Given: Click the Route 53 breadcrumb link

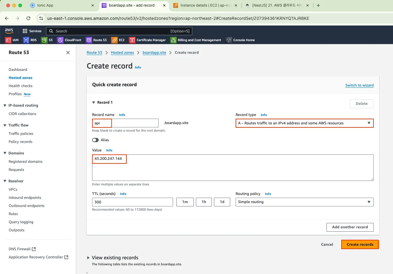Looking at the screenshot, I should tap(94, 53).
